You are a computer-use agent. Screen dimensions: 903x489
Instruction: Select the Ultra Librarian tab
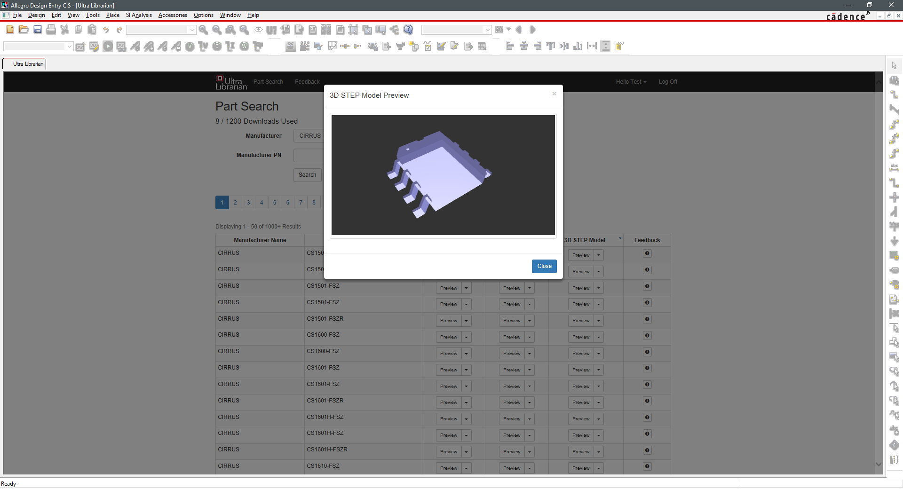point(25,64)
